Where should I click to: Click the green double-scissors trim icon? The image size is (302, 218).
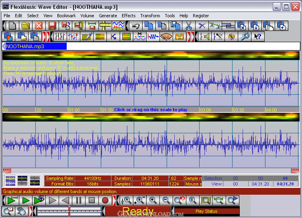[x=215, y=25]
